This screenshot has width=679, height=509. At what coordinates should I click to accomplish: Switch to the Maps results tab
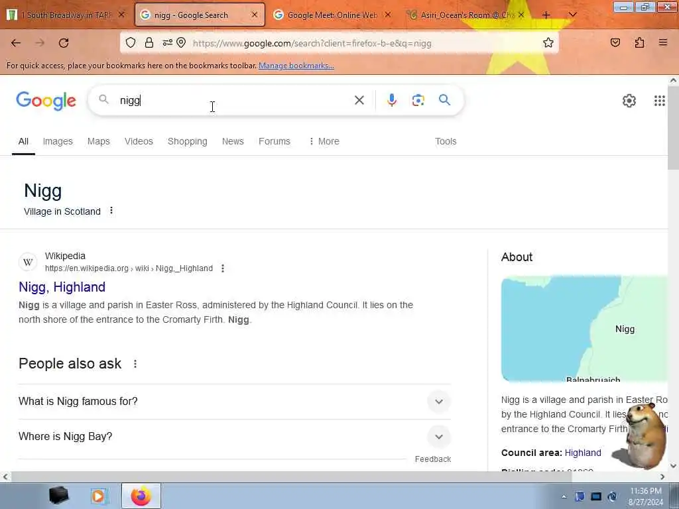click(x=98, y=142)
